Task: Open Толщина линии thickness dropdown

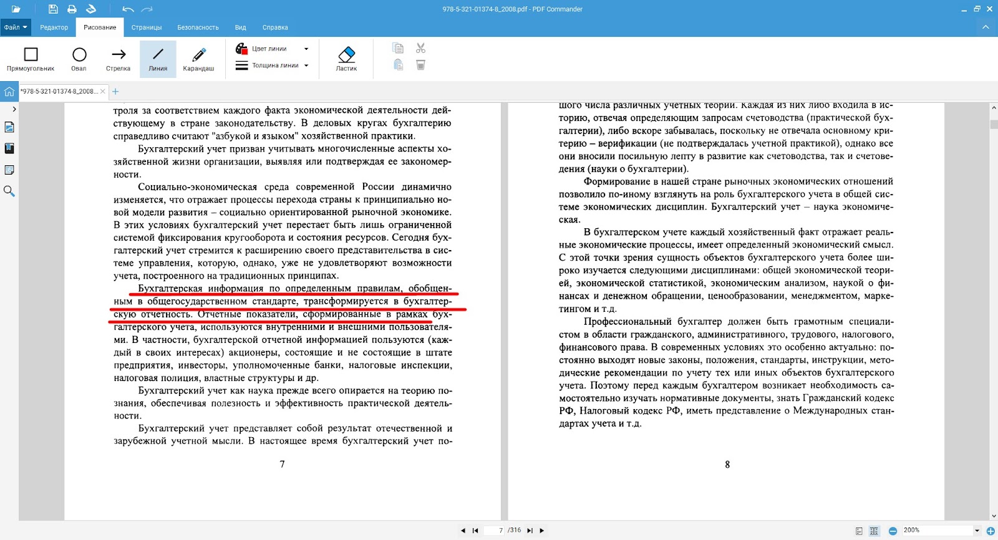Action: (271, 65)
